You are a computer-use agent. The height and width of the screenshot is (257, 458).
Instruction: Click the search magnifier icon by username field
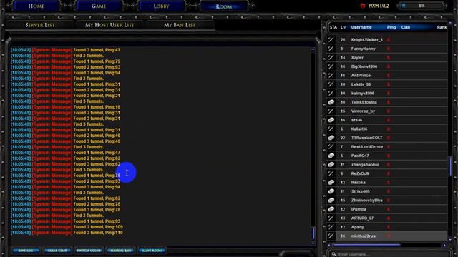[334, 254]
